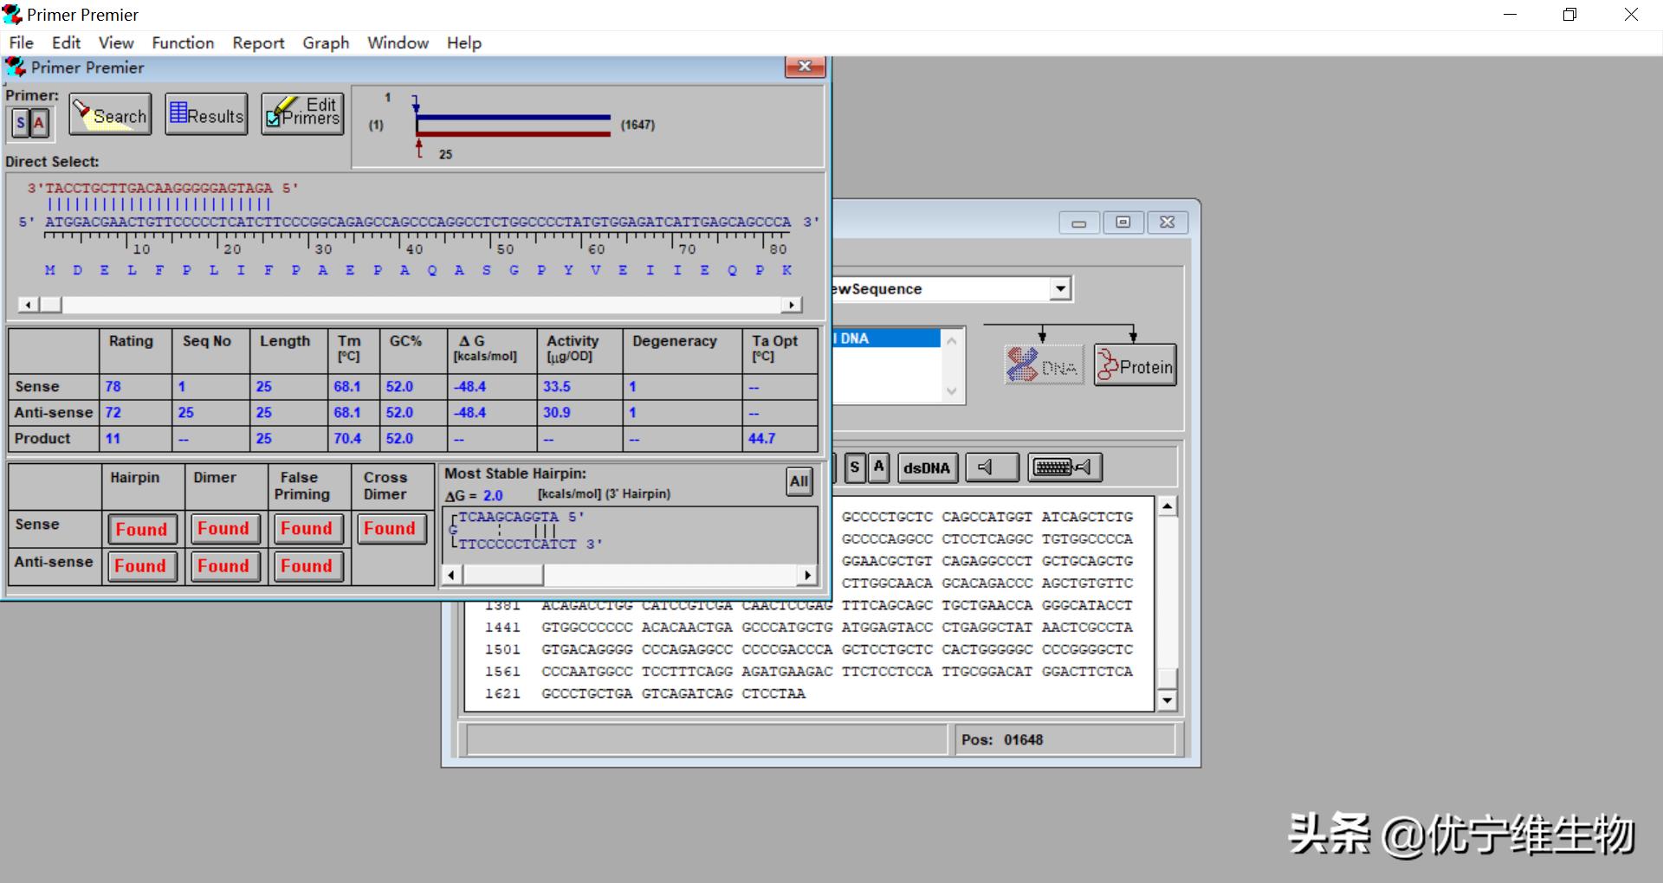Click Found for Sense Cross Dimer

(390, 528)
